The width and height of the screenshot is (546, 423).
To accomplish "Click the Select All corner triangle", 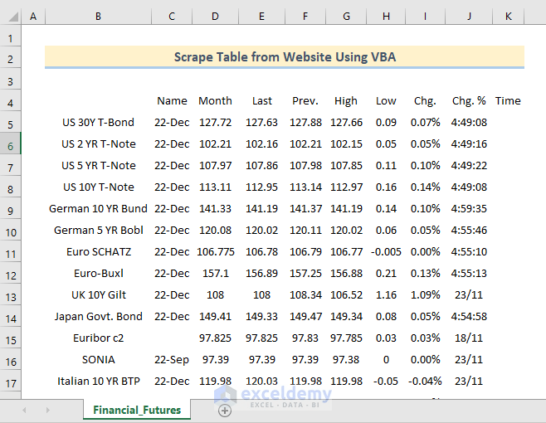I will tap(13, 17).
